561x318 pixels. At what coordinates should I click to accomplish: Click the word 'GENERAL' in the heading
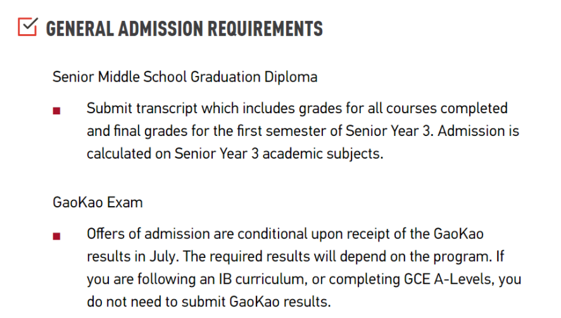coord(80,29)
